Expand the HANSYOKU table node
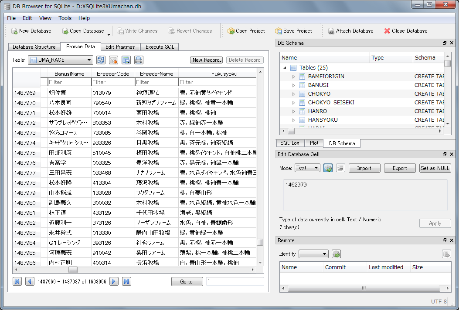 click(293, 120)
